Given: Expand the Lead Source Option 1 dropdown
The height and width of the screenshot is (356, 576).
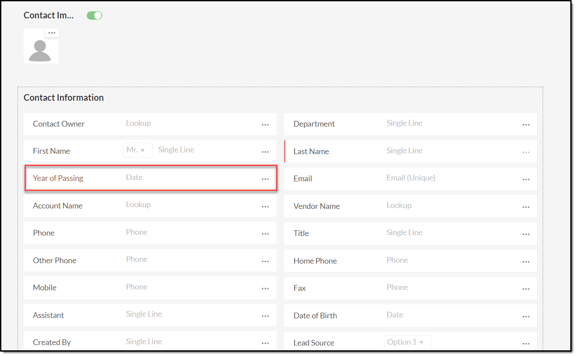Looking at the screenshot, I should point(408,342).
